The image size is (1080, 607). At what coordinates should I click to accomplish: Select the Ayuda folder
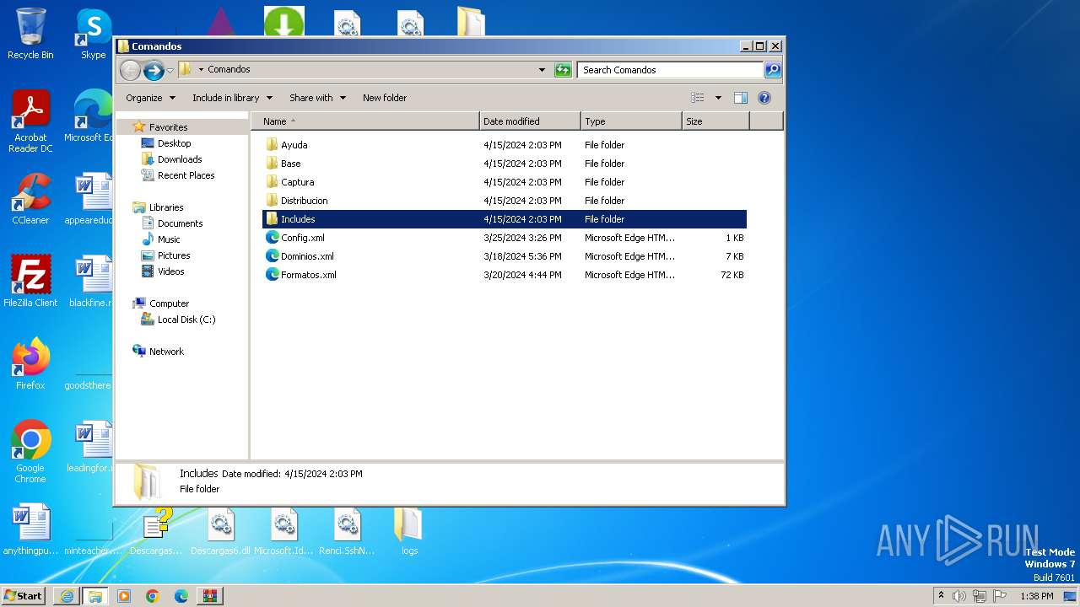(505, 145)
